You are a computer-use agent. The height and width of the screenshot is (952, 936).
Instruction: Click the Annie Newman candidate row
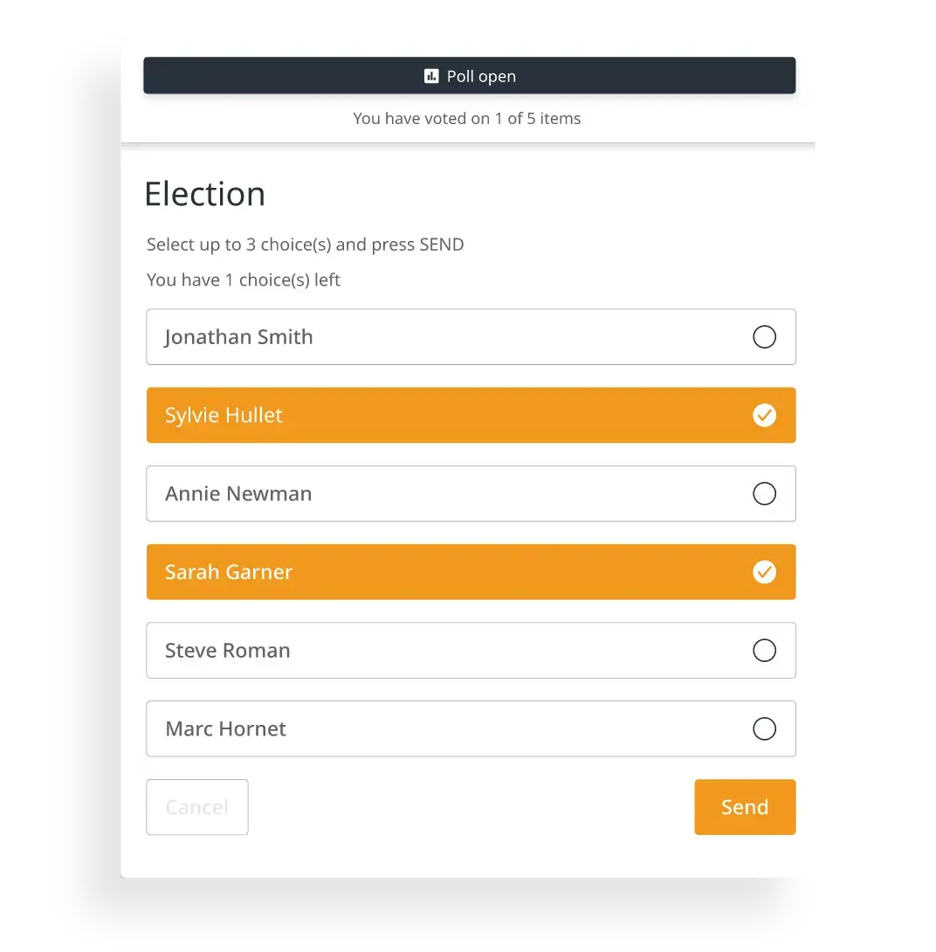(471, 493)
